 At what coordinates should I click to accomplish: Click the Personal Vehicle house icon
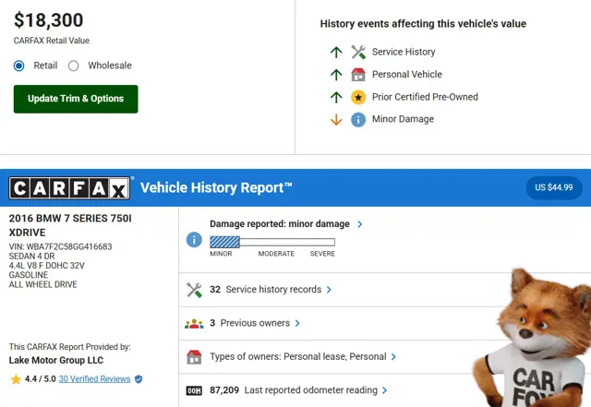[x=358, y=75]
